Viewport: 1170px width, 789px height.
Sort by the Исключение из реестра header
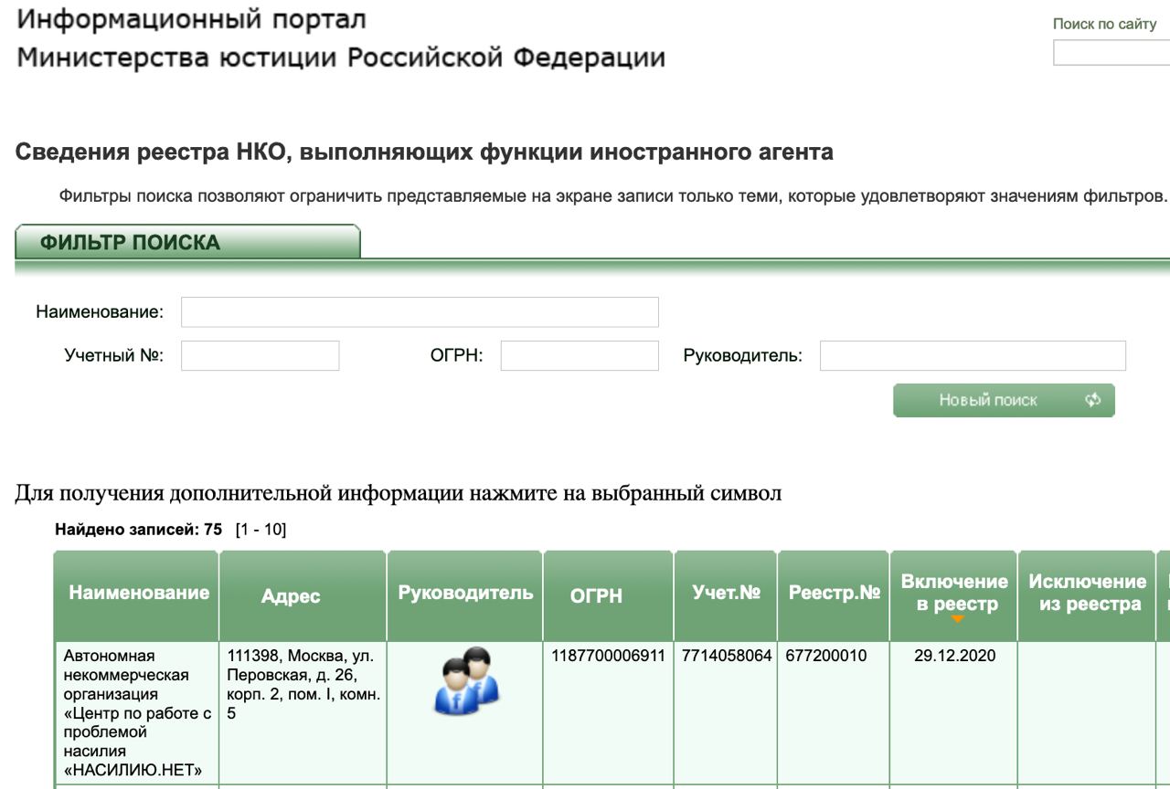[x=1087, y=594]
